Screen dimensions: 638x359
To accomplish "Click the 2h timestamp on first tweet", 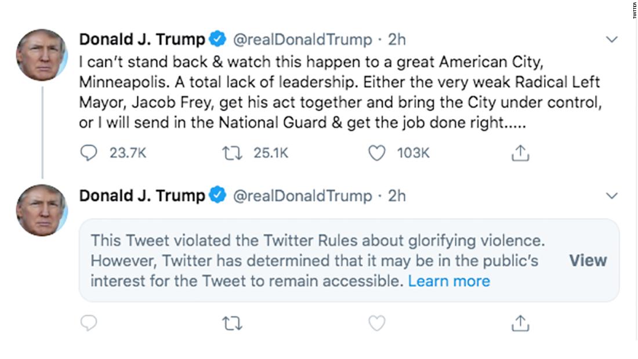I will 397,39.
